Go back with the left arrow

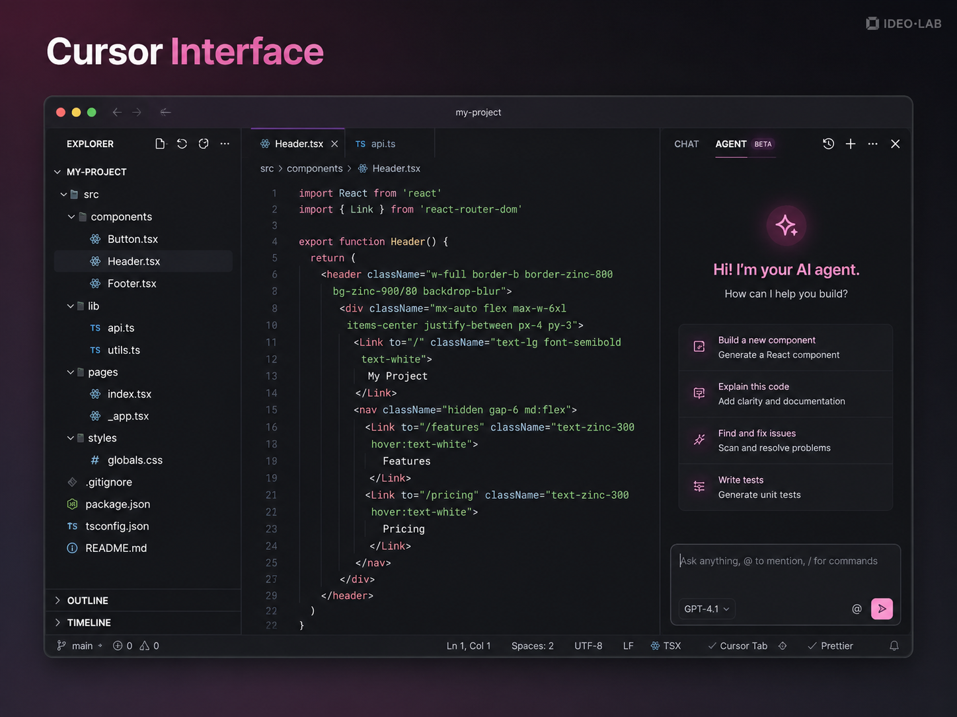(x=117, y=112)
